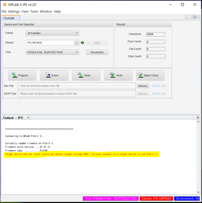The image size is (202, 203).
Task: Click the Read button
Action: [x=86, y=75]
